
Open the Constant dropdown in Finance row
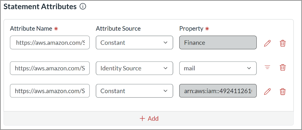tap(134, 42)
